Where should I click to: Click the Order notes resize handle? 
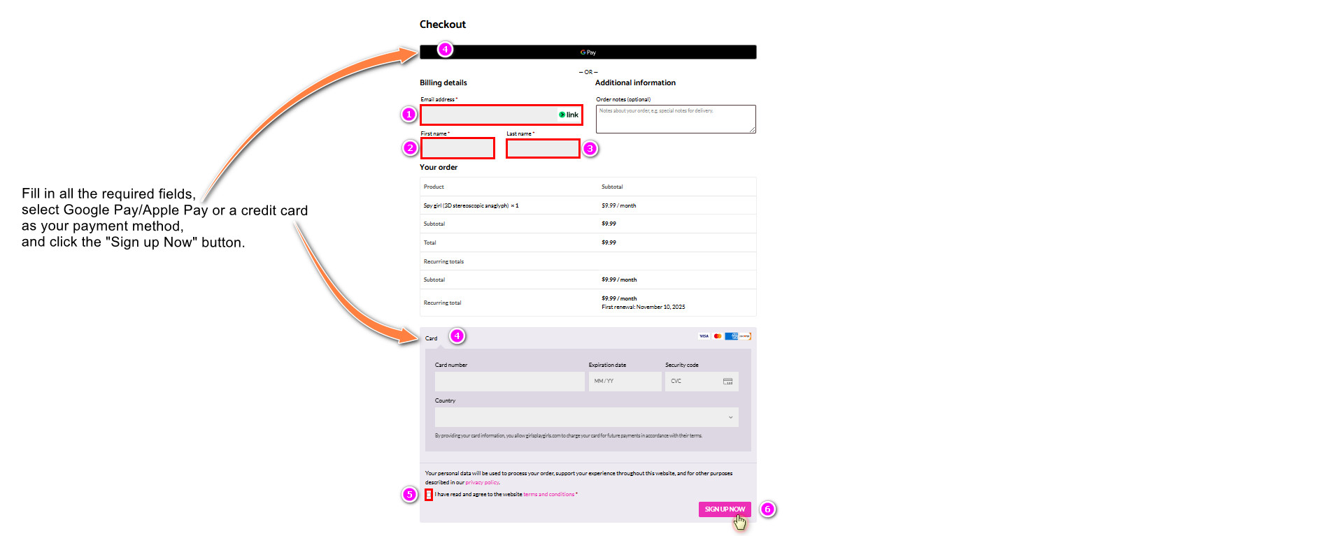coord(753,130)
